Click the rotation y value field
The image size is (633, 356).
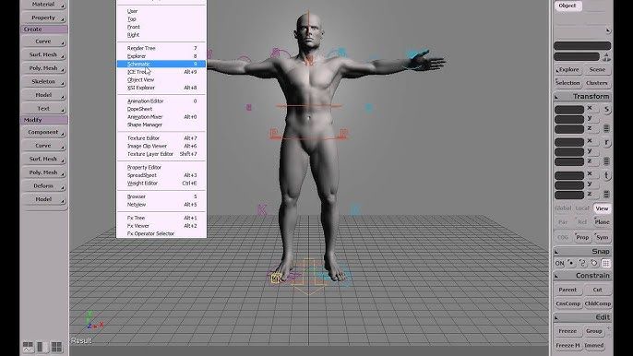point(569,152)
